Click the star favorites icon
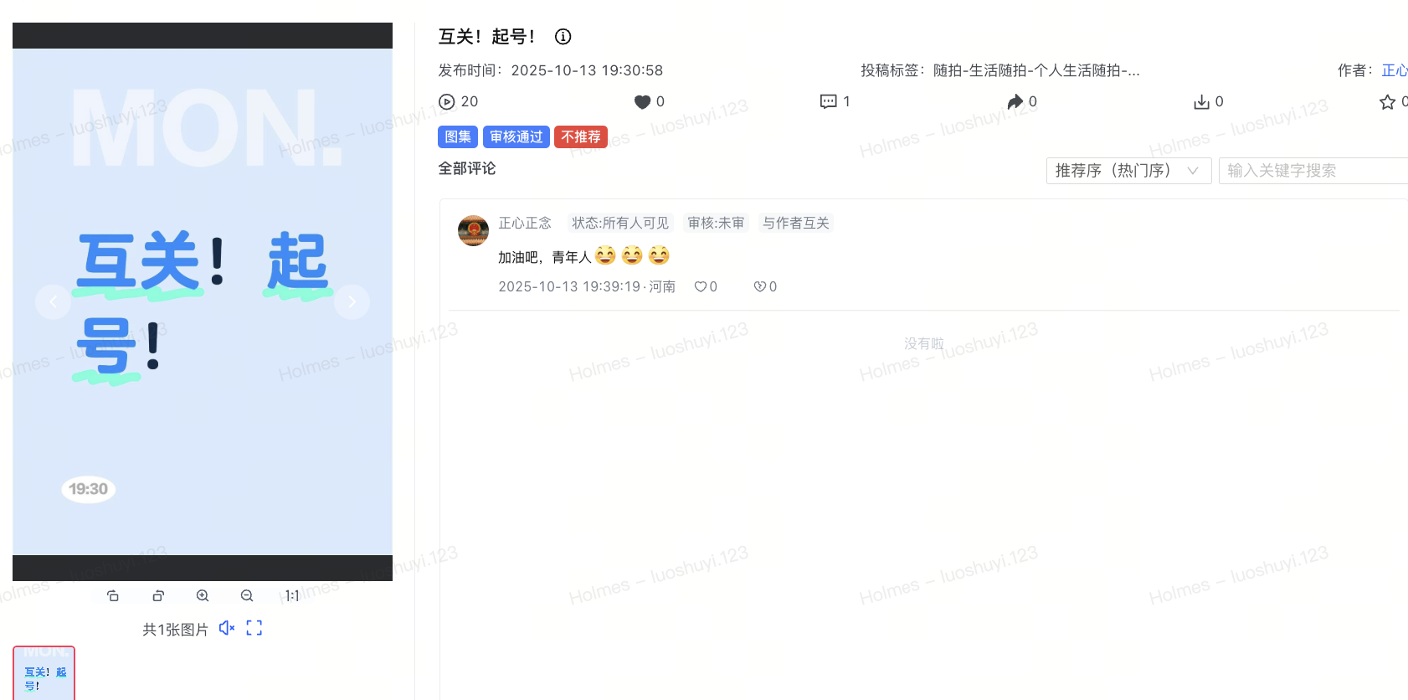Image resolution: width=1408 pixels, height=700 pixels. (1388, 101)
